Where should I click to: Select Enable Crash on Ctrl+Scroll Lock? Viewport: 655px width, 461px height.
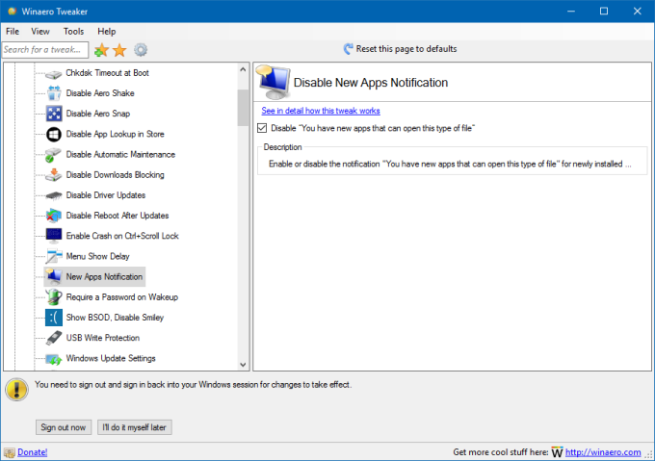(x=122, y=236)
